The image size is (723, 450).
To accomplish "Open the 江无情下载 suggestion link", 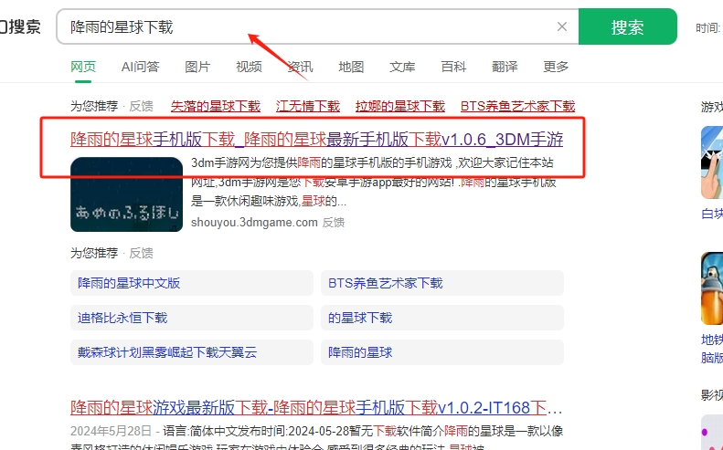I will click(308, 107).
